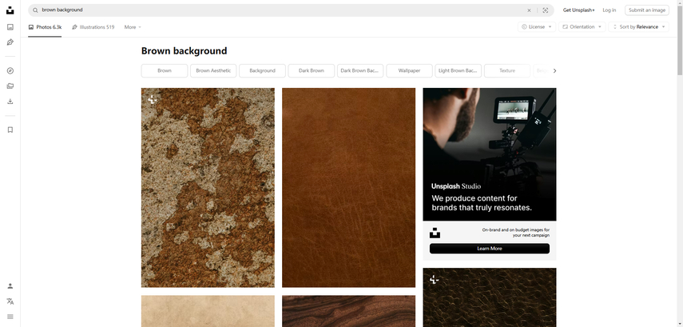This screenshot has height=327, width=683.
Task: Open the beige paper texture photo
Action: pyautogui.click(x=208, y=311)
